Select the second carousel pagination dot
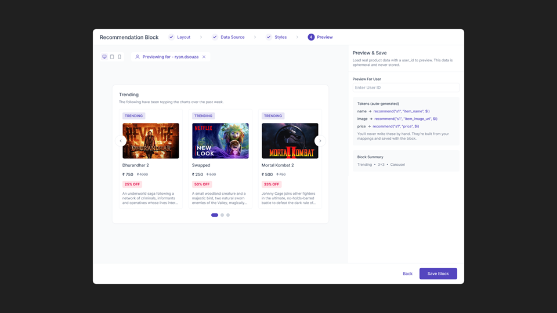The image size is (557, 313). tap(222, 215)
